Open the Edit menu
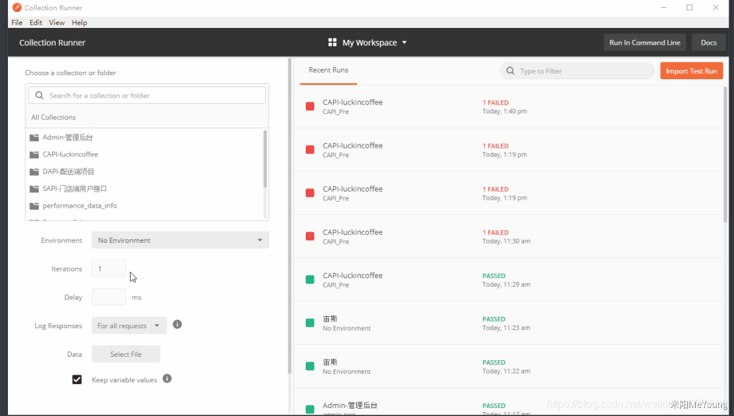 (x=35, y=23)
